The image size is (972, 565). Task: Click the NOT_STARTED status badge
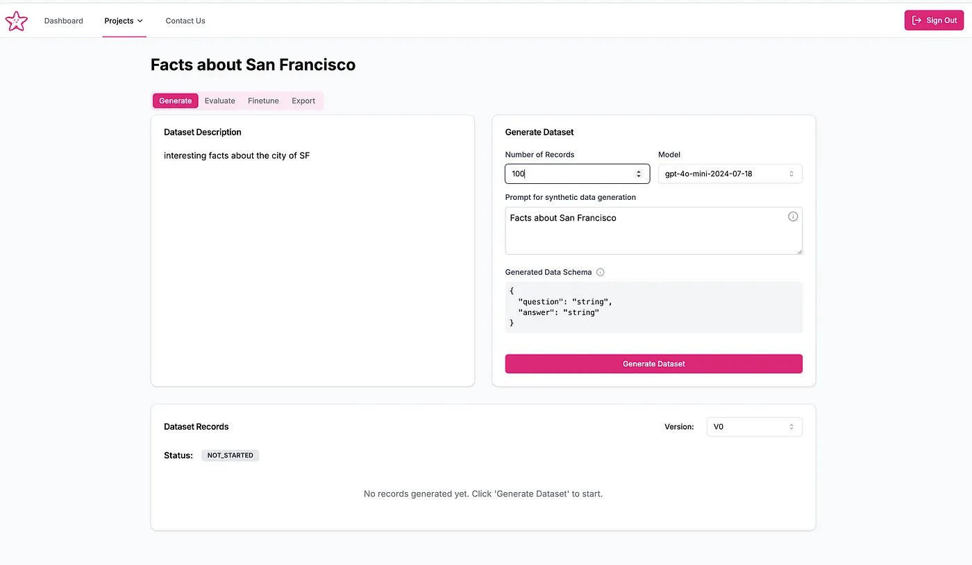coord(230,455)
